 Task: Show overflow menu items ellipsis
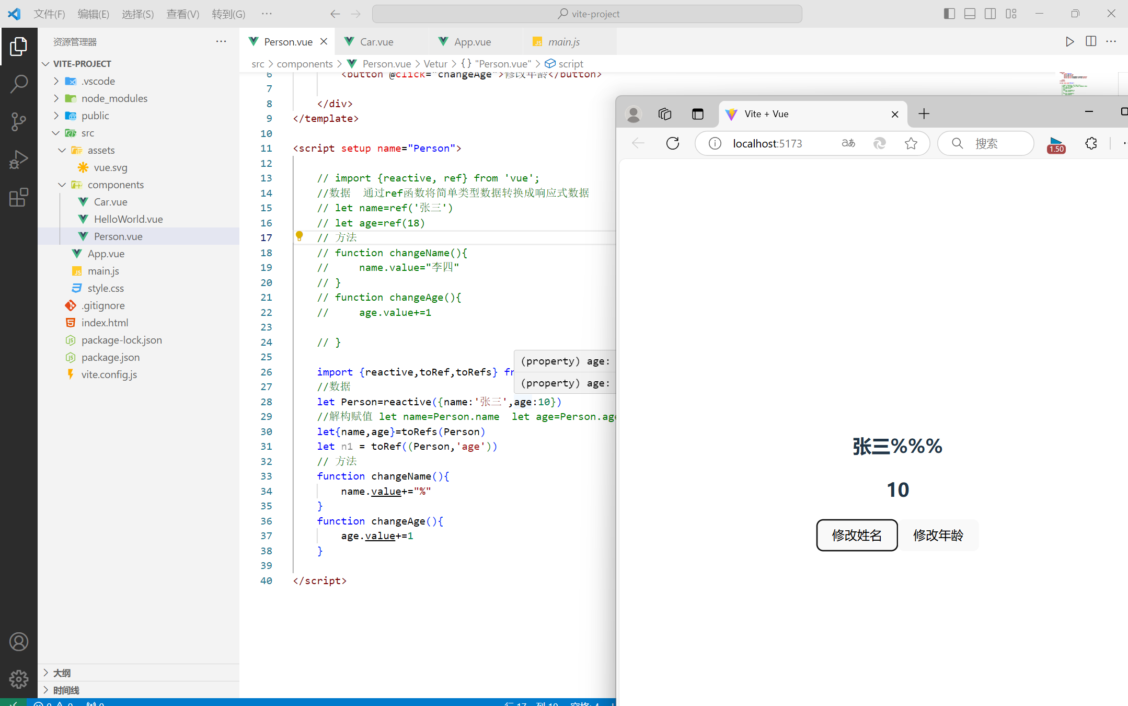click(x=267, y=14)
